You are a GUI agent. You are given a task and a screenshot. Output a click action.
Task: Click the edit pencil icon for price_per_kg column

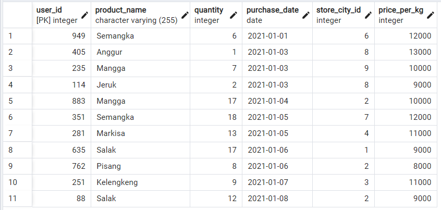pyautogui.click(x=430, y=15)
